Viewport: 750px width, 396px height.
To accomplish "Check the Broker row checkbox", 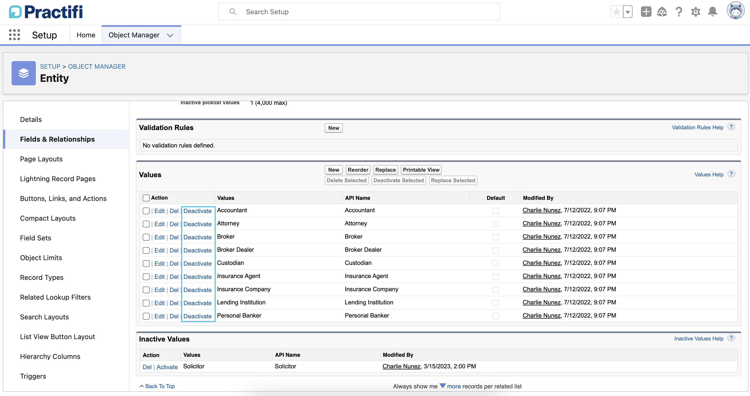I will tap(146, 237).
